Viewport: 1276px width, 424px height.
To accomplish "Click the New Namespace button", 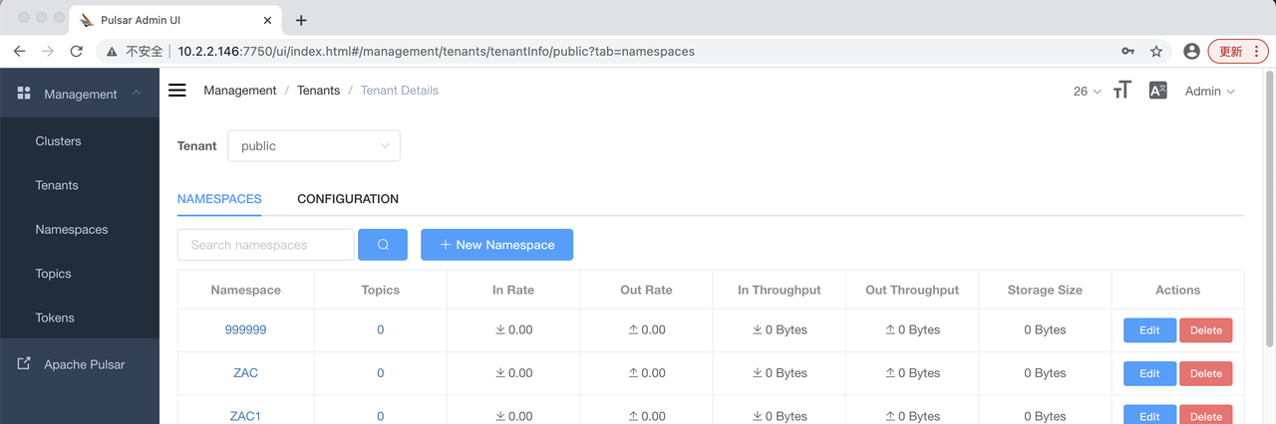I will pyautogui.click(x=496, y=245).
